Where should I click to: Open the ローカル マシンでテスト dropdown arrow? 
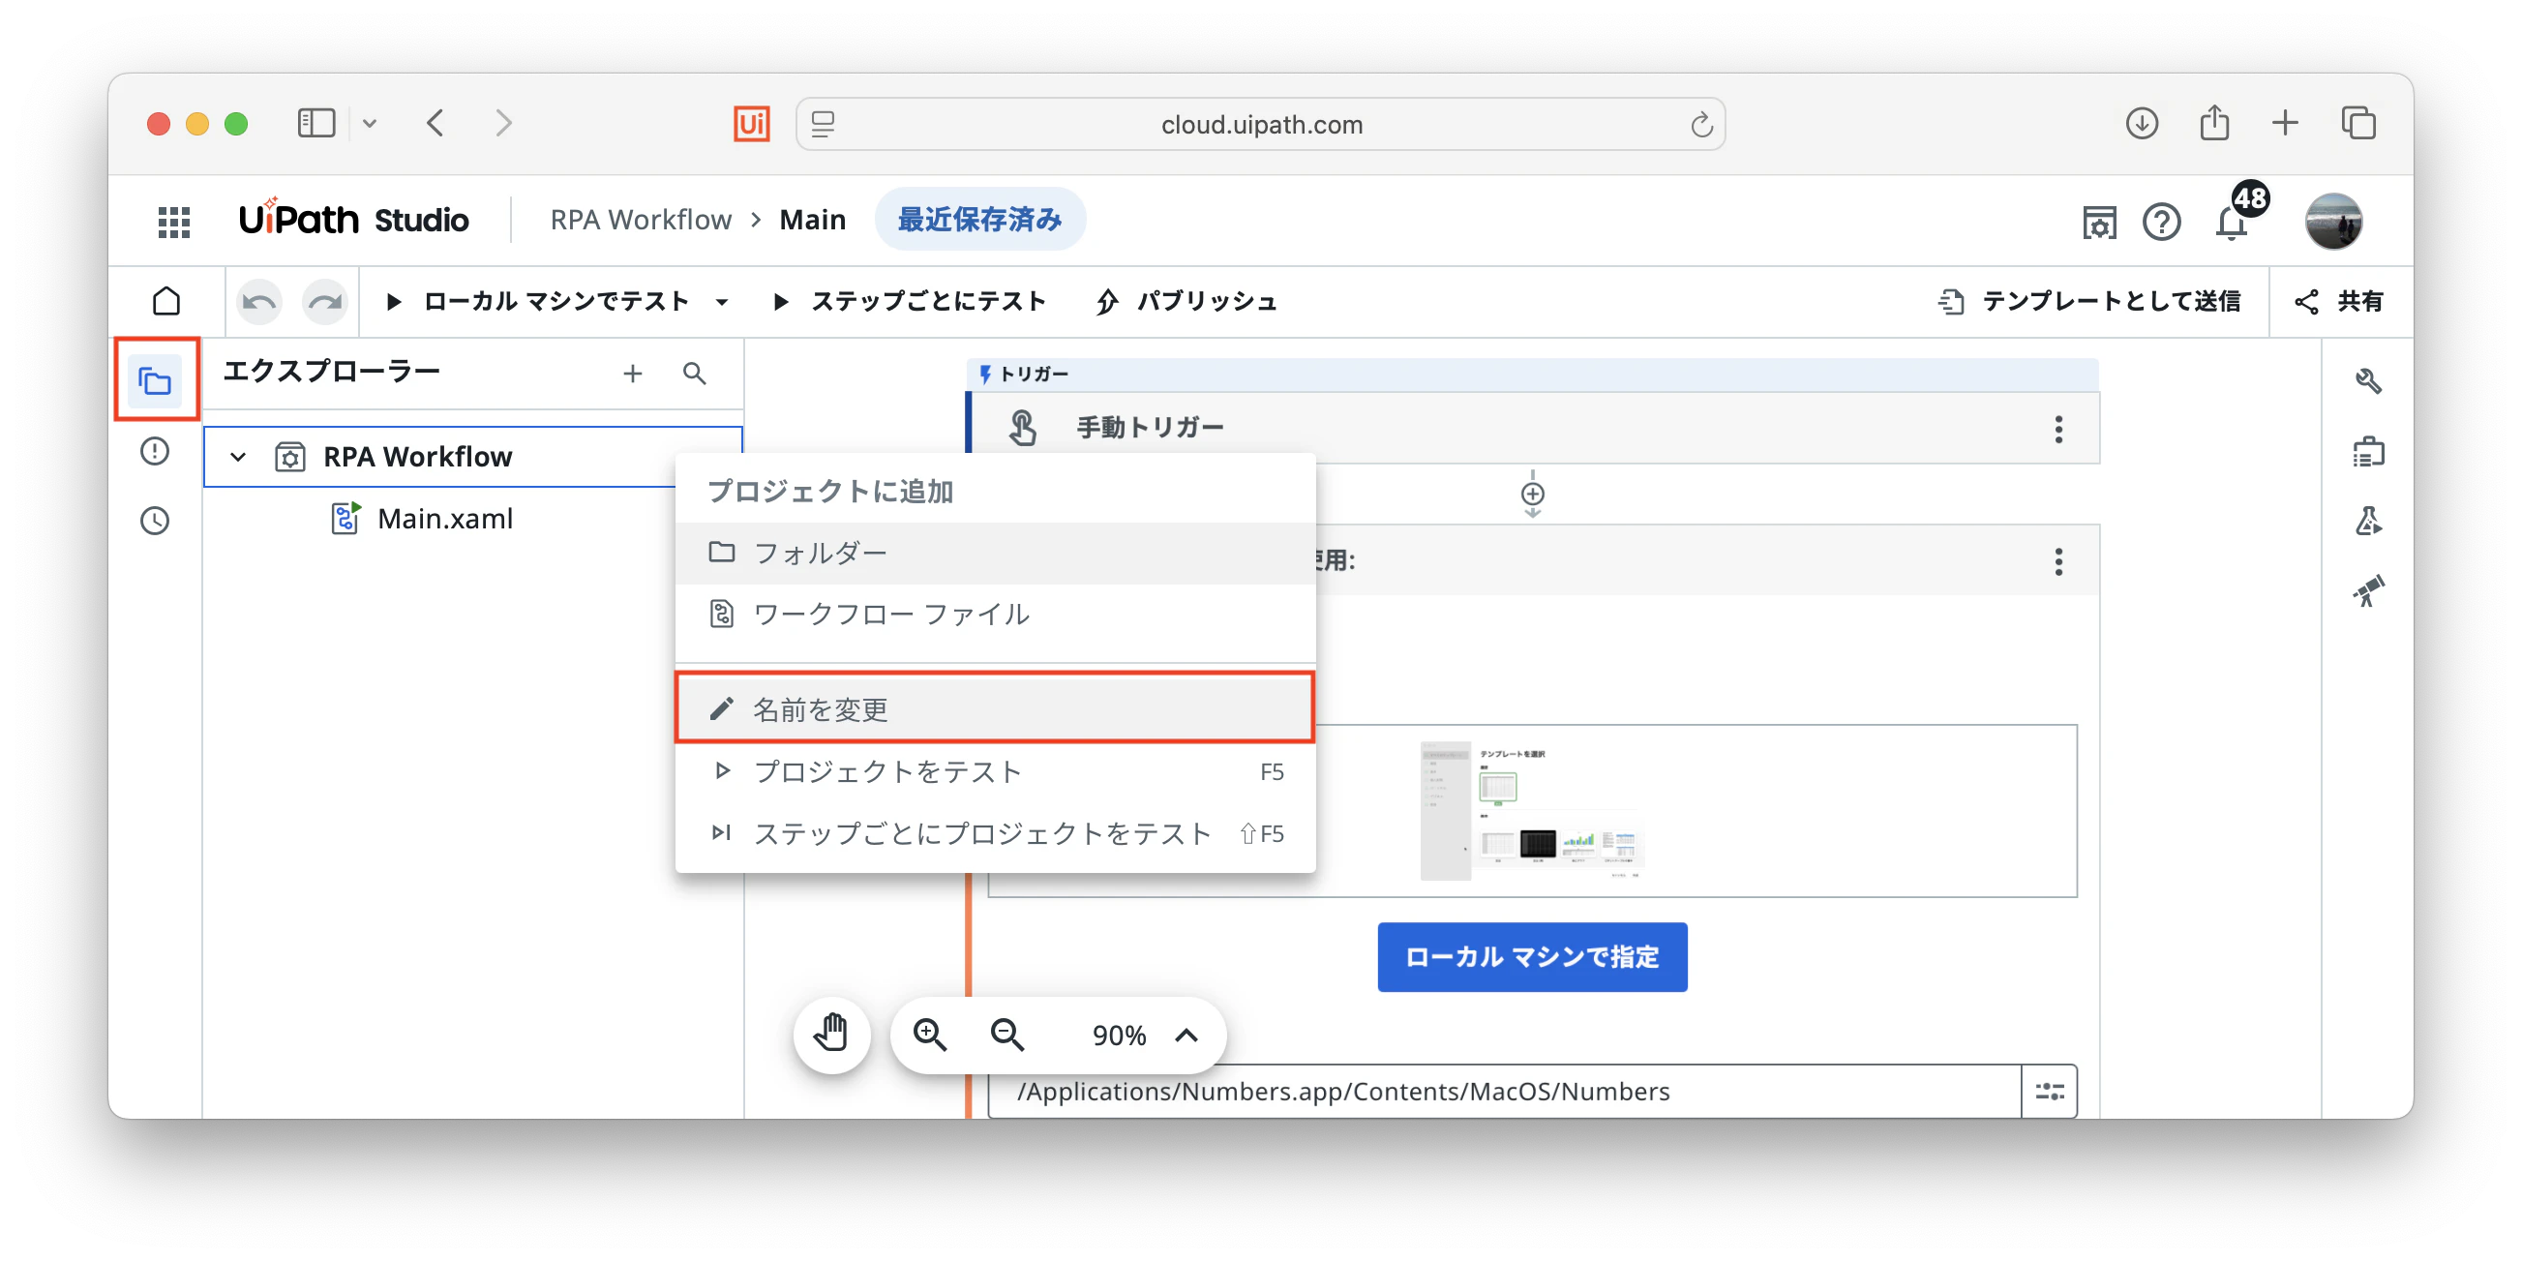click(722, 302)
